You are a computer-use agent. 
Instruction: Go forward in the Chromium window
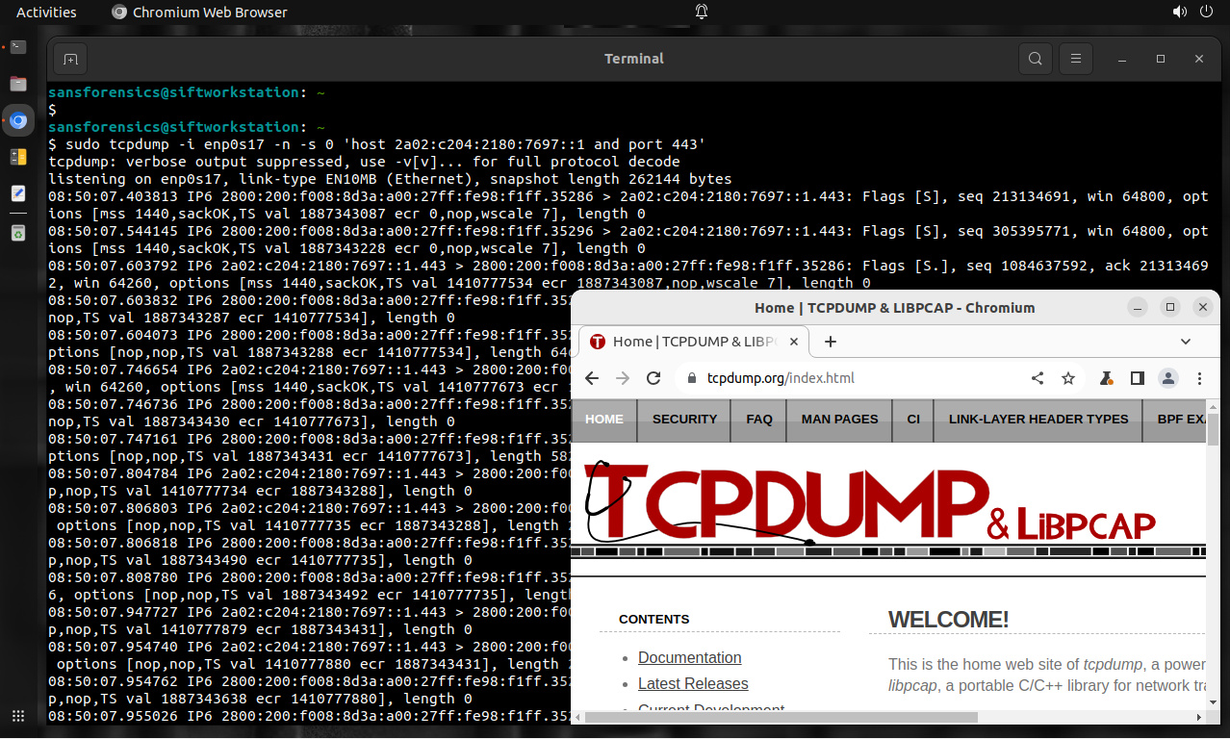(623, 378)
